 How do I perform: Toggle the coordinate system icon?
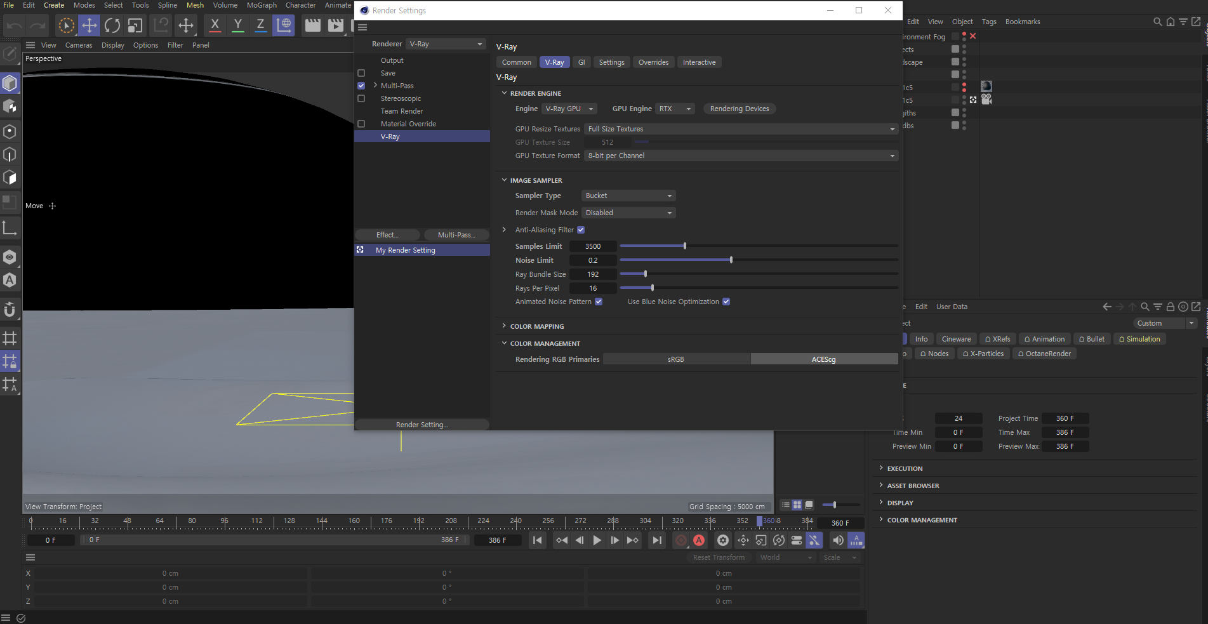coord(284,25)
